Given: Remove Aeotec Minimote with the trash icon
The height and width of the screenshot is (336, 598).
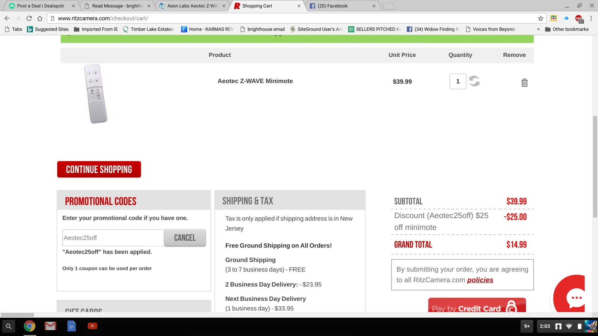Looking at the screenshot, I should point(524,82).
